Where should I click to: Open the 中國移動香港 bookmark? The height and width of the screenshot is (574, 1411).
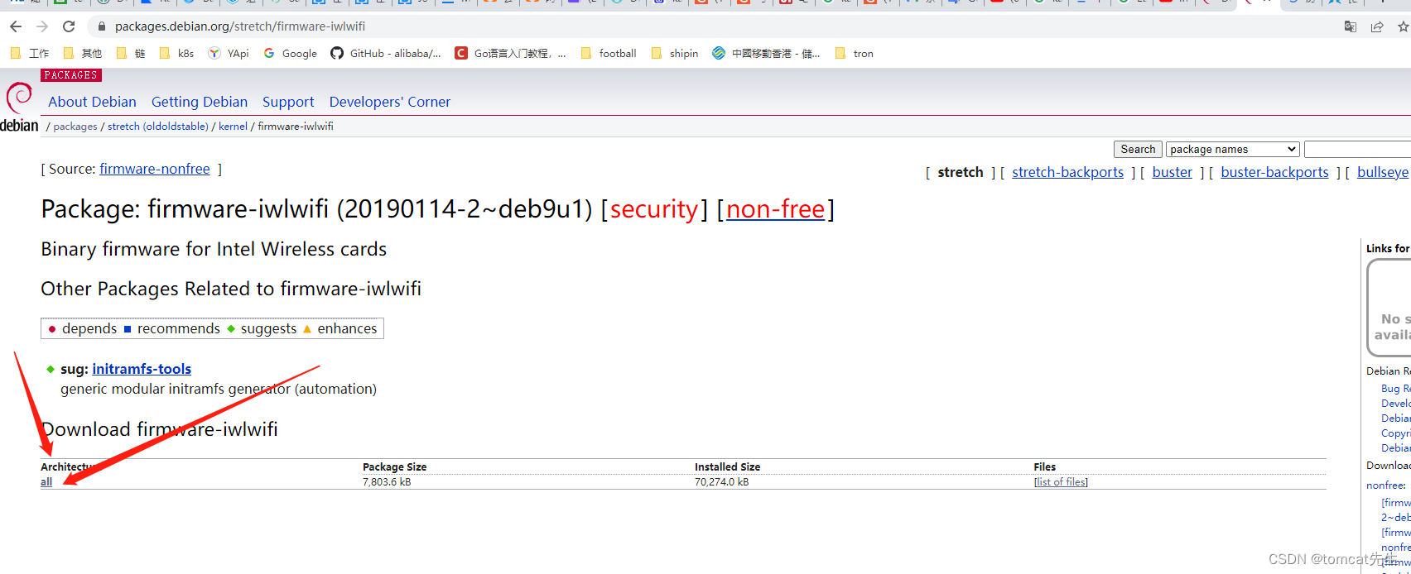[766, 53]
